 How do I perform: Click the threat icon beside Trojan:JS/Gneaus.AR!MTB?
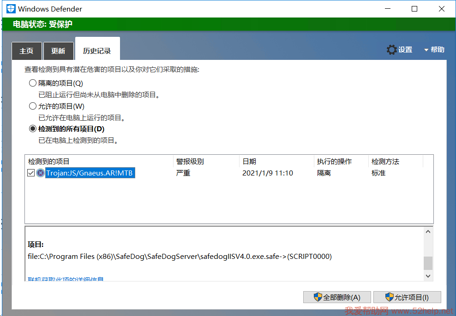41,173
